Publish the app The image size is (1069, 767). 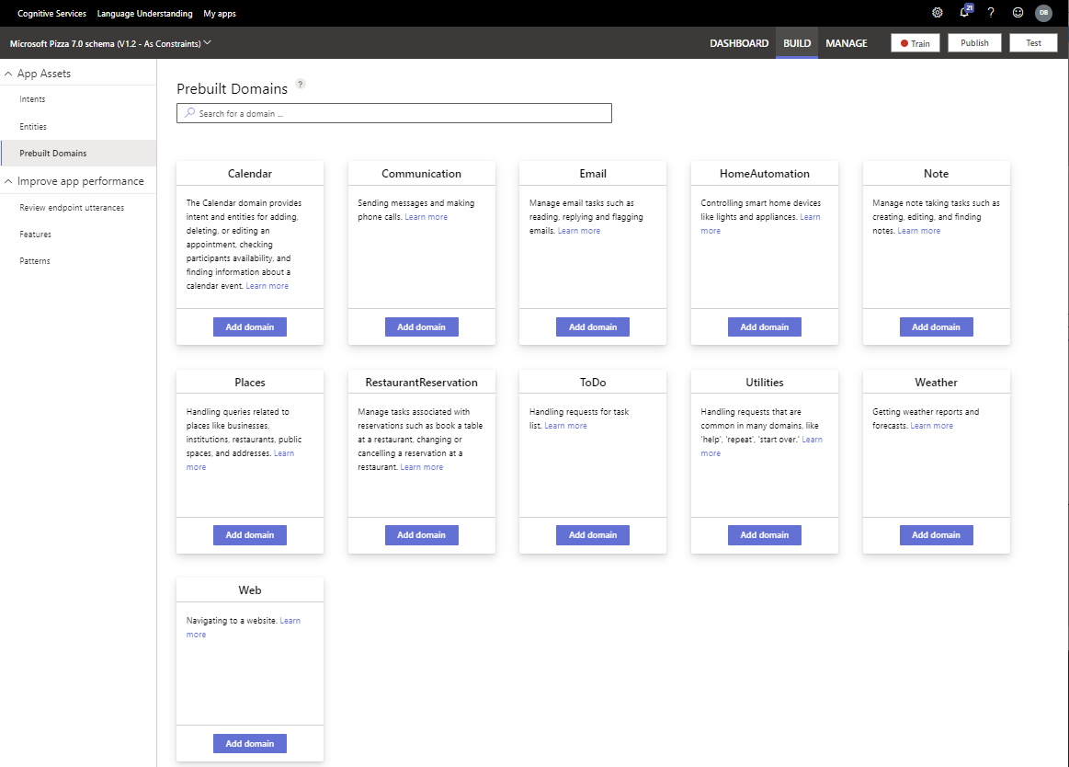coord(973,41)
